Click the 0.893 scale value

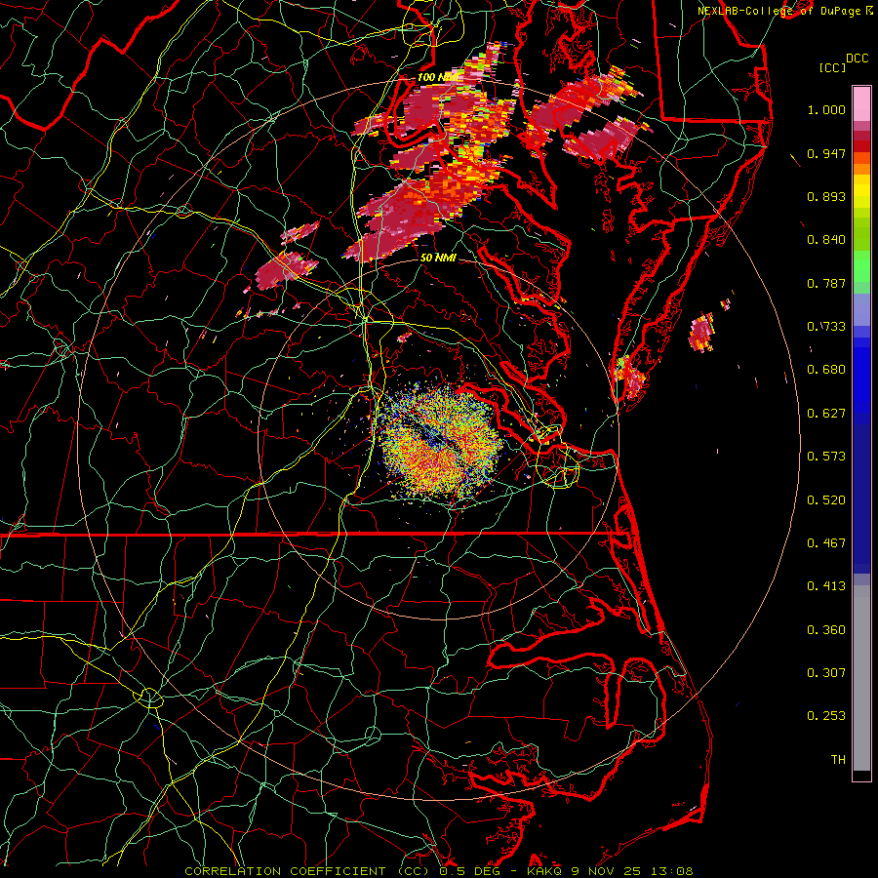[826, 196]
